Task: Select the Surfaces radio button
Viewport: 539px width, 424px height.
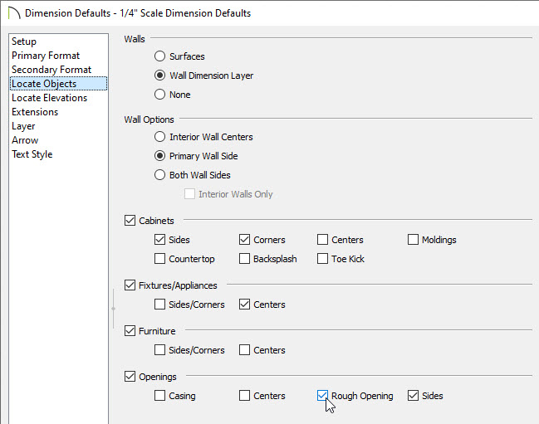Action: [160, 56]
